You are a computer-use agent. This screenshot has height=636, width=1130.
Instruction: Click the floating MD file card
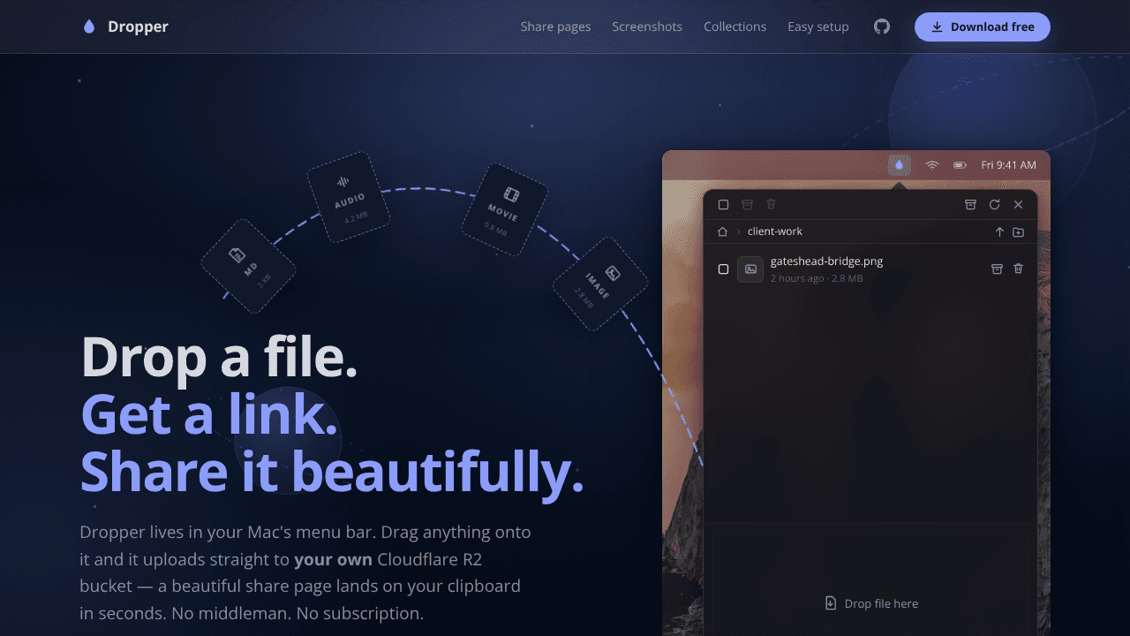click(248, 266)
